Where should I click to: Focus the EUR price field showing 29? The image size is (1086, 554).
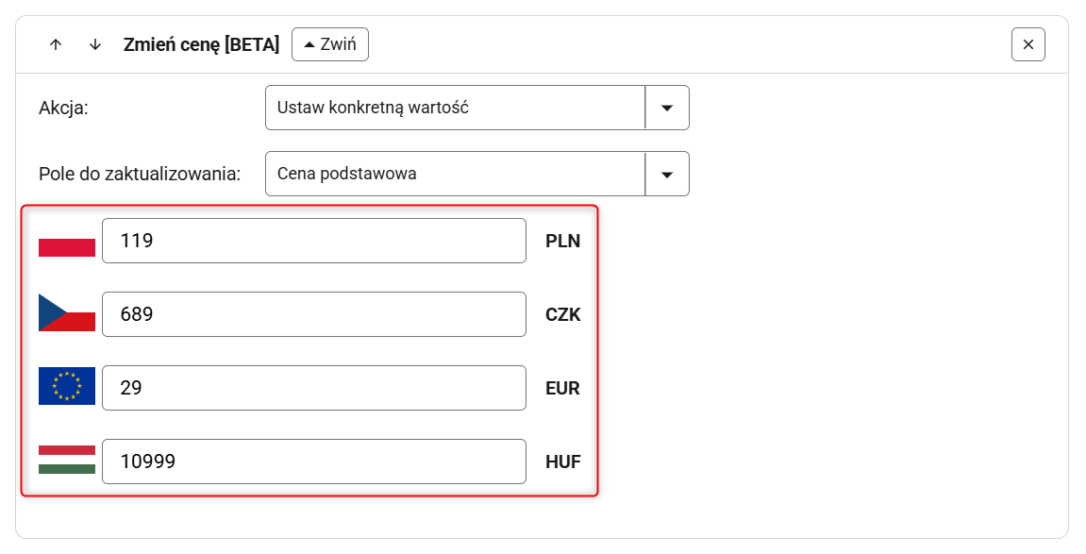click(x=313, y=388)
